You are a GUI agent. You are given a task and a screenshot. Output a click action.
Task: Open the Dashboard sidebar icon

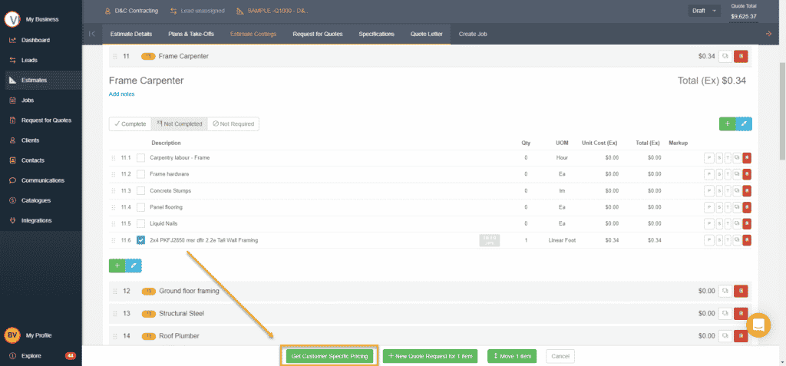pyautogui.click(x=12, y=40)
